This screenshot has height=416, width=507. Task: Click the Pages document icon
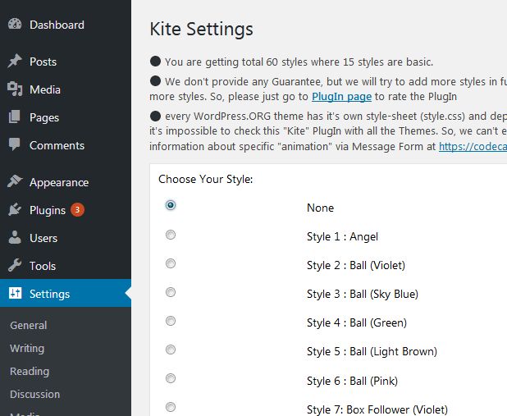[x=15, y=117]
